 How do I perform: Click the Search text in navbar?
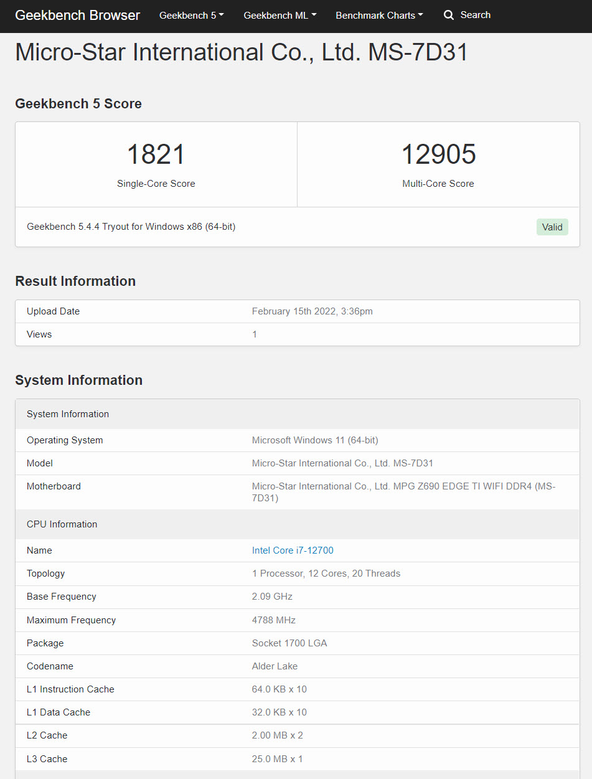click(x=475, y=15)
